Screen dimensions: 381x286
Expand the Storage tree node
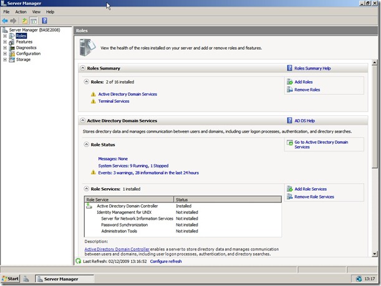point(5,59)
